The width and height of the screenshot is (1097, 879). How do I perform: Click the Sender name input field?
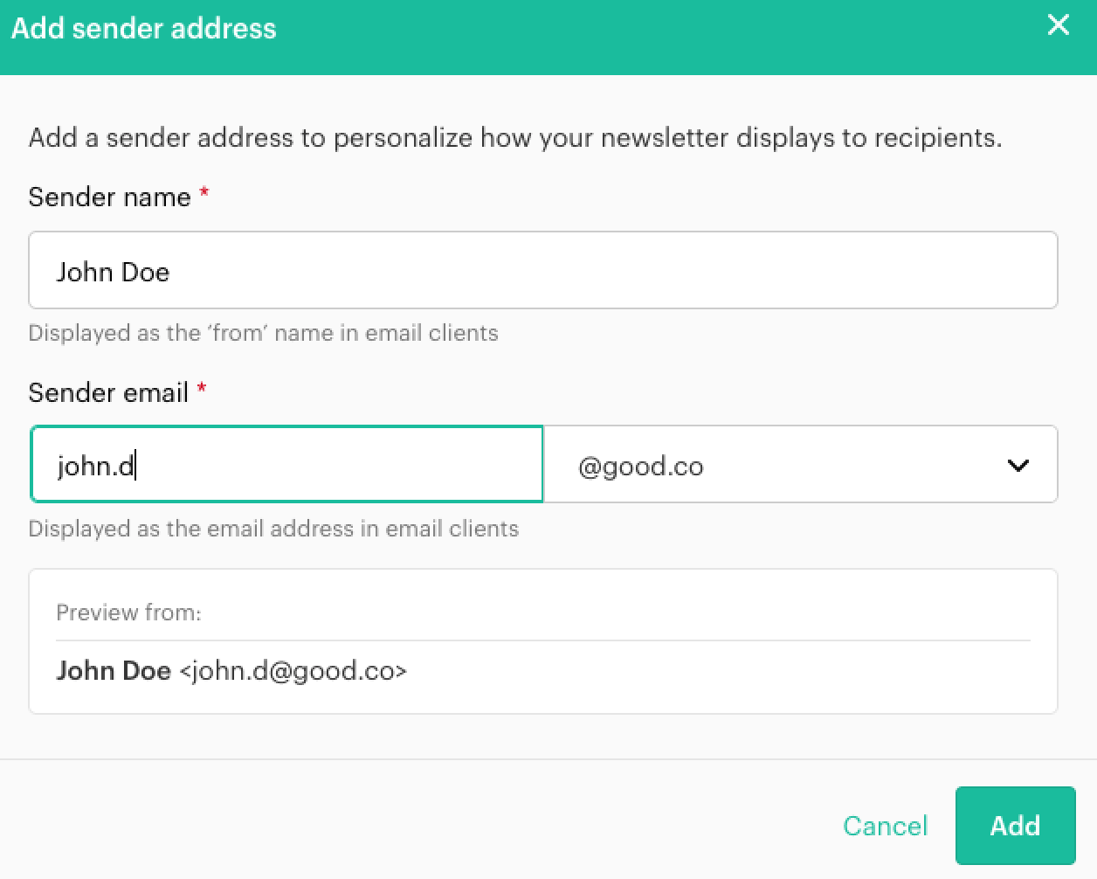[542, 271]
